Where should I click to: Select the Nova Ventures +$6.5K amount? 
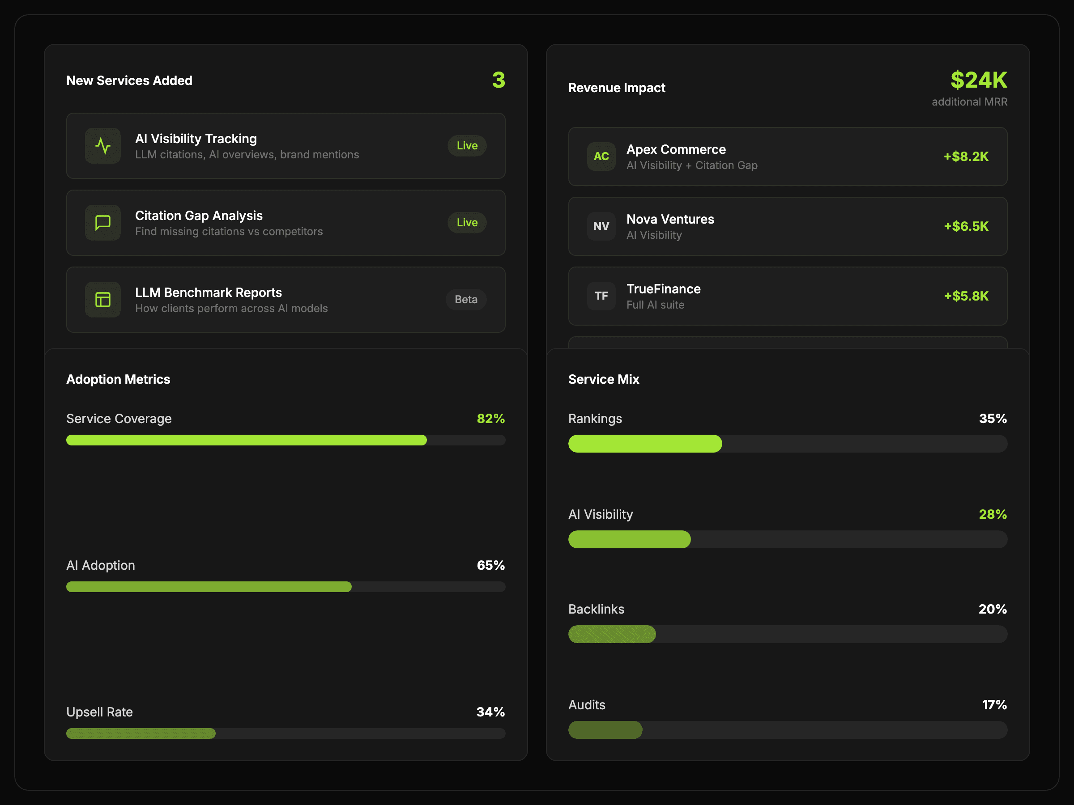[966, 226]
